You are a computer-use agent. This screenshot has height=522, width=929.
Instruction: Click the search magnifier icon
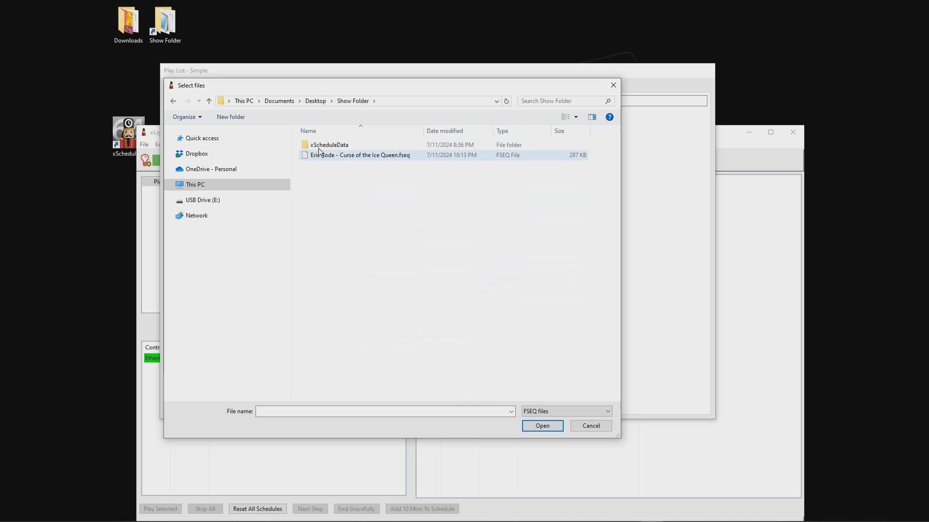point(608,101)
